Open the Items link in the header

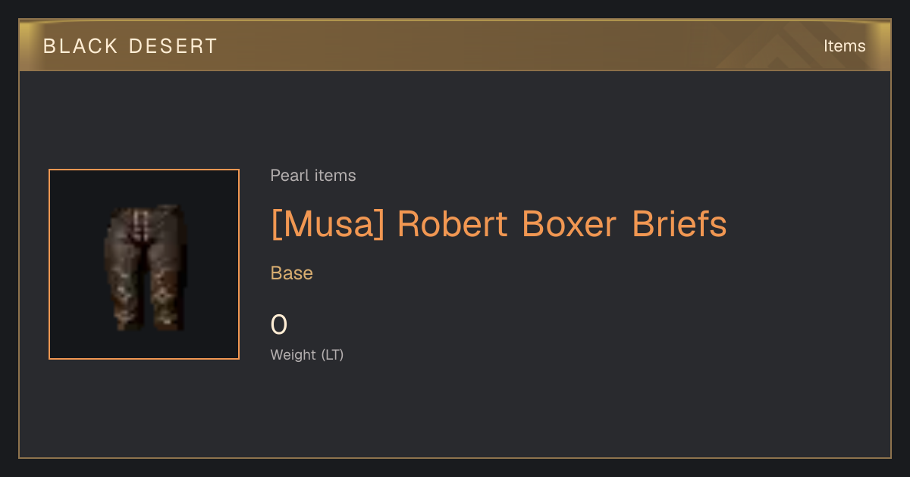coord(844,46)
